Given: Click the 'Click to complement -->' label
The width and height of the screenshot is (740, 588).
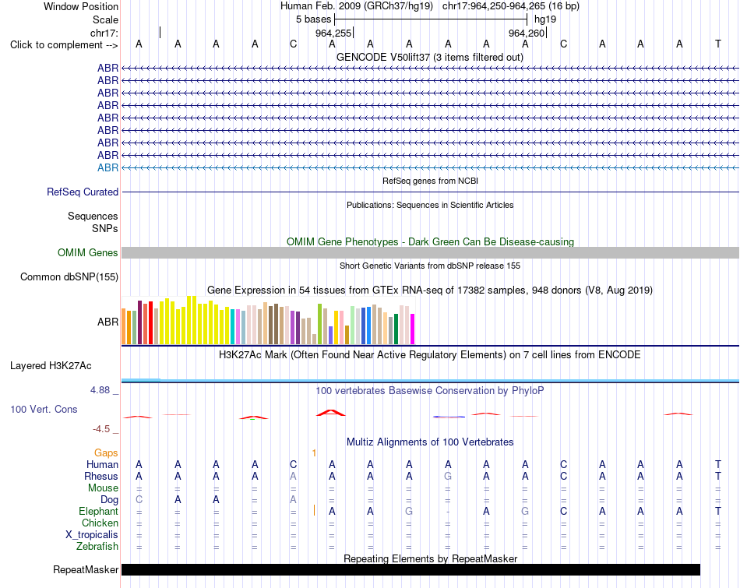Looking at the screenshot, I should (64, 45).
